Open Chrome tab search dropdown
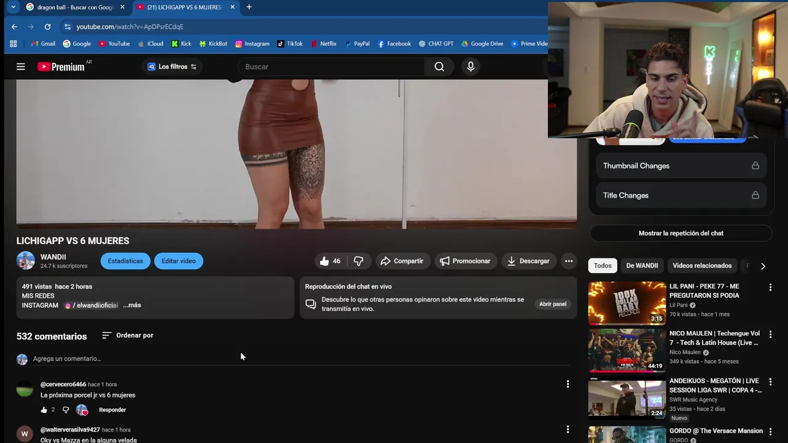 13,7
